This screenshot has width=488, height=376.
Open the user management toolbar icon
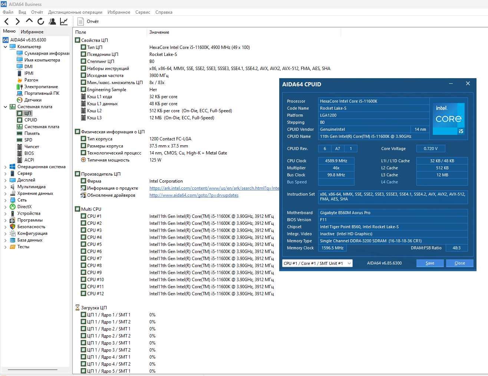(x=52, y=21)
